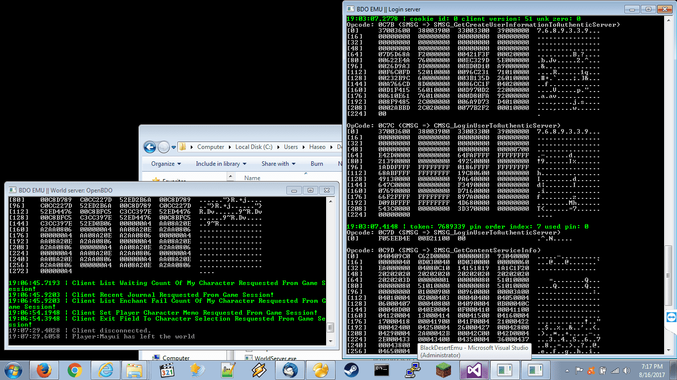This screenshot has height=380, width=677.
Task: Open the Windows Start menu
Action: (13, 370)
